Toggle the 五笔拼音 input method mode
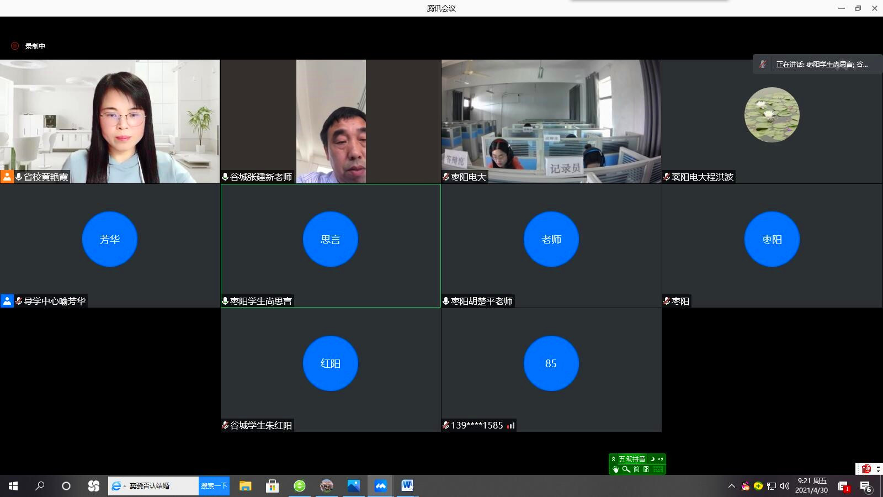 pyautogui.click(x=632, y=459)
